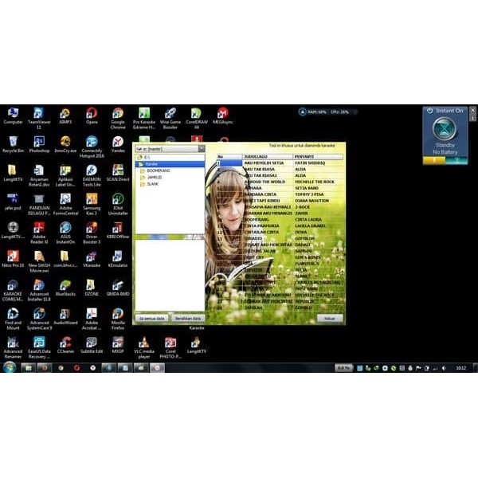Click the DAEMON Tools Lite desktop icon
Screen dimensions: 478x478
pos(92,175)
